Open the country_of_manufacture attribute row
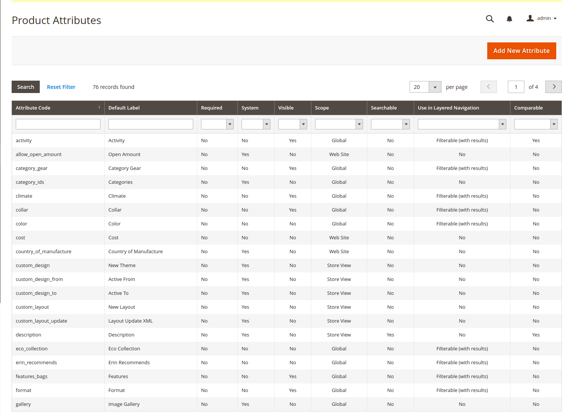Viewport: 569px width, 419px height. [287, 251]
